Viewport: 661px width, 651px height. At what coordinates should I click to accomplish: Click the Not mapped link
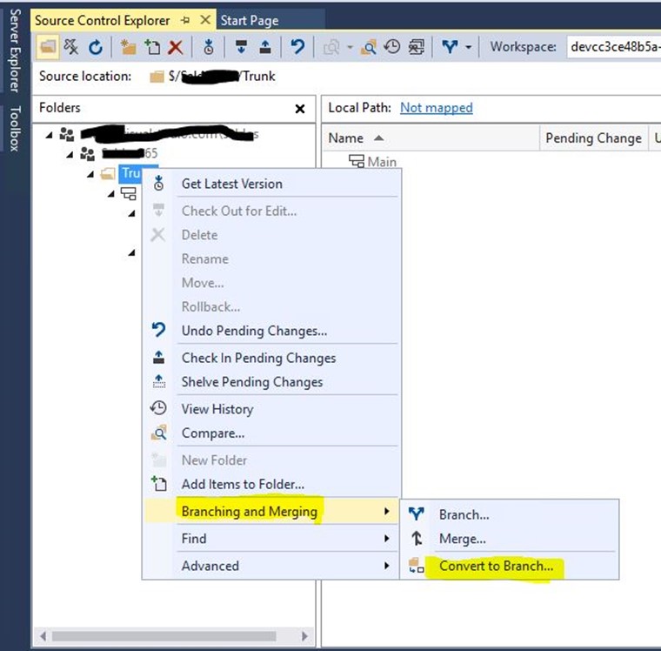pyautogui.click(x=436, y=108)
